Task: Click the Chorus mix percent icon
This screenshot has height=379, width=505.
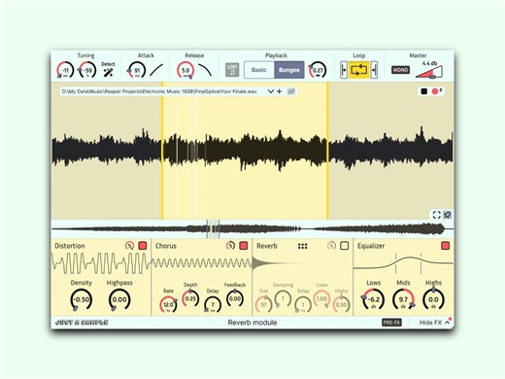Action: 230,246
